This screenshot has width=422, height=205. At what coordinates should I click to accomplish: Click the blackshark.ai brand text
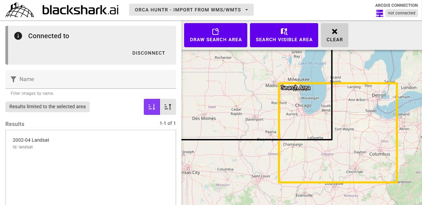pyautogui.click(x=80, y=10)
